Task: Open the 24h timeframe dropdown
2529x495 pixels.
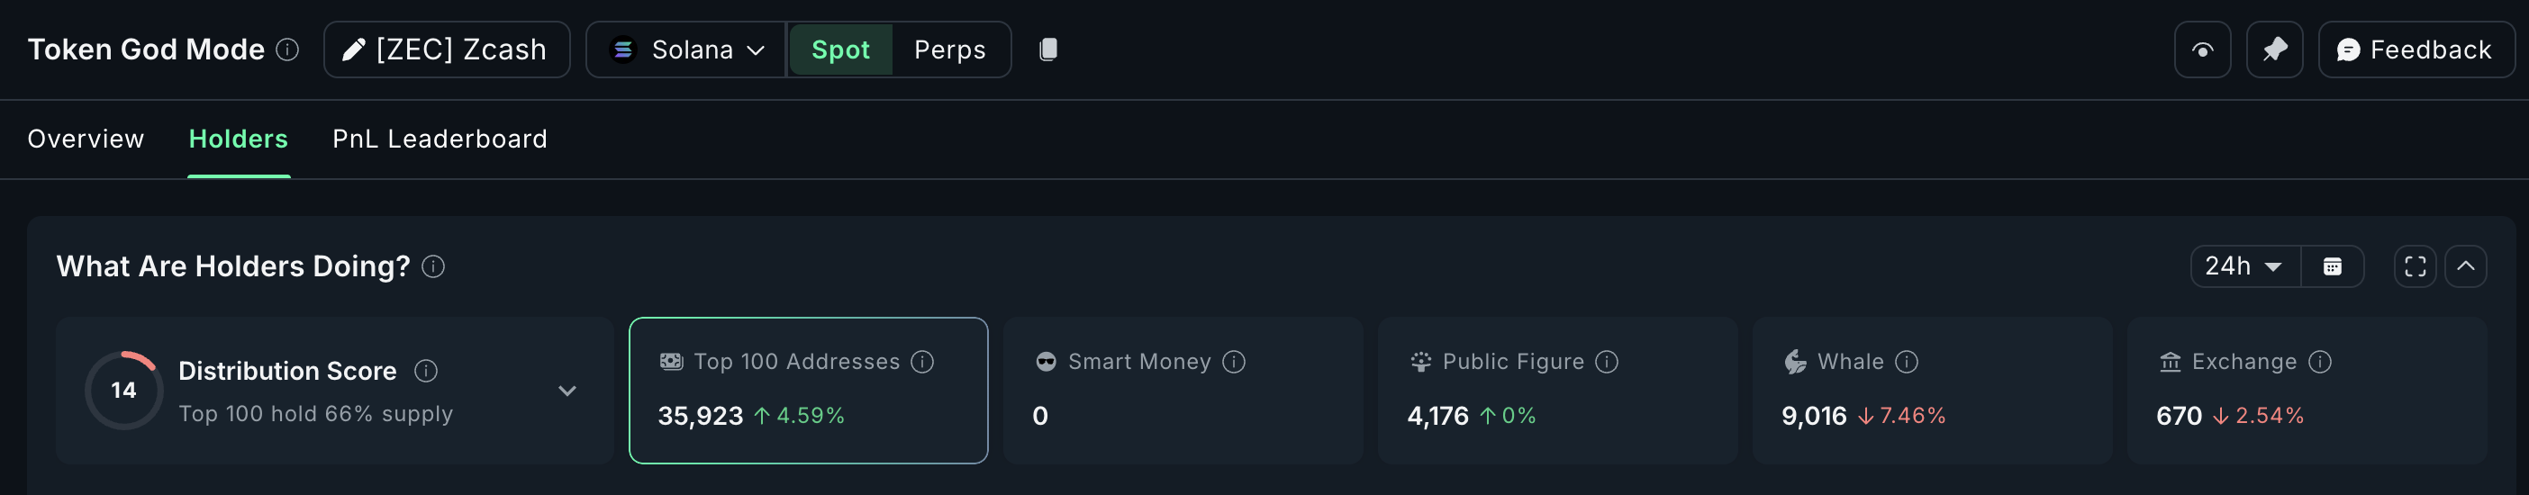Action: [x=2243, y=266]
